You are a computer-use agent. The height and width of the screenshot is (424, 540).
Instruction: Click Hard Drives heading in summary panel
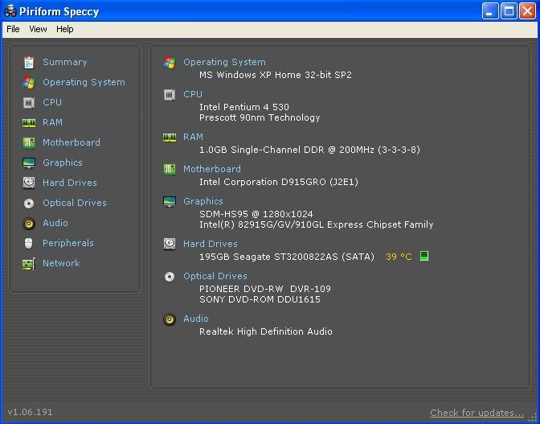pos(210,244)
